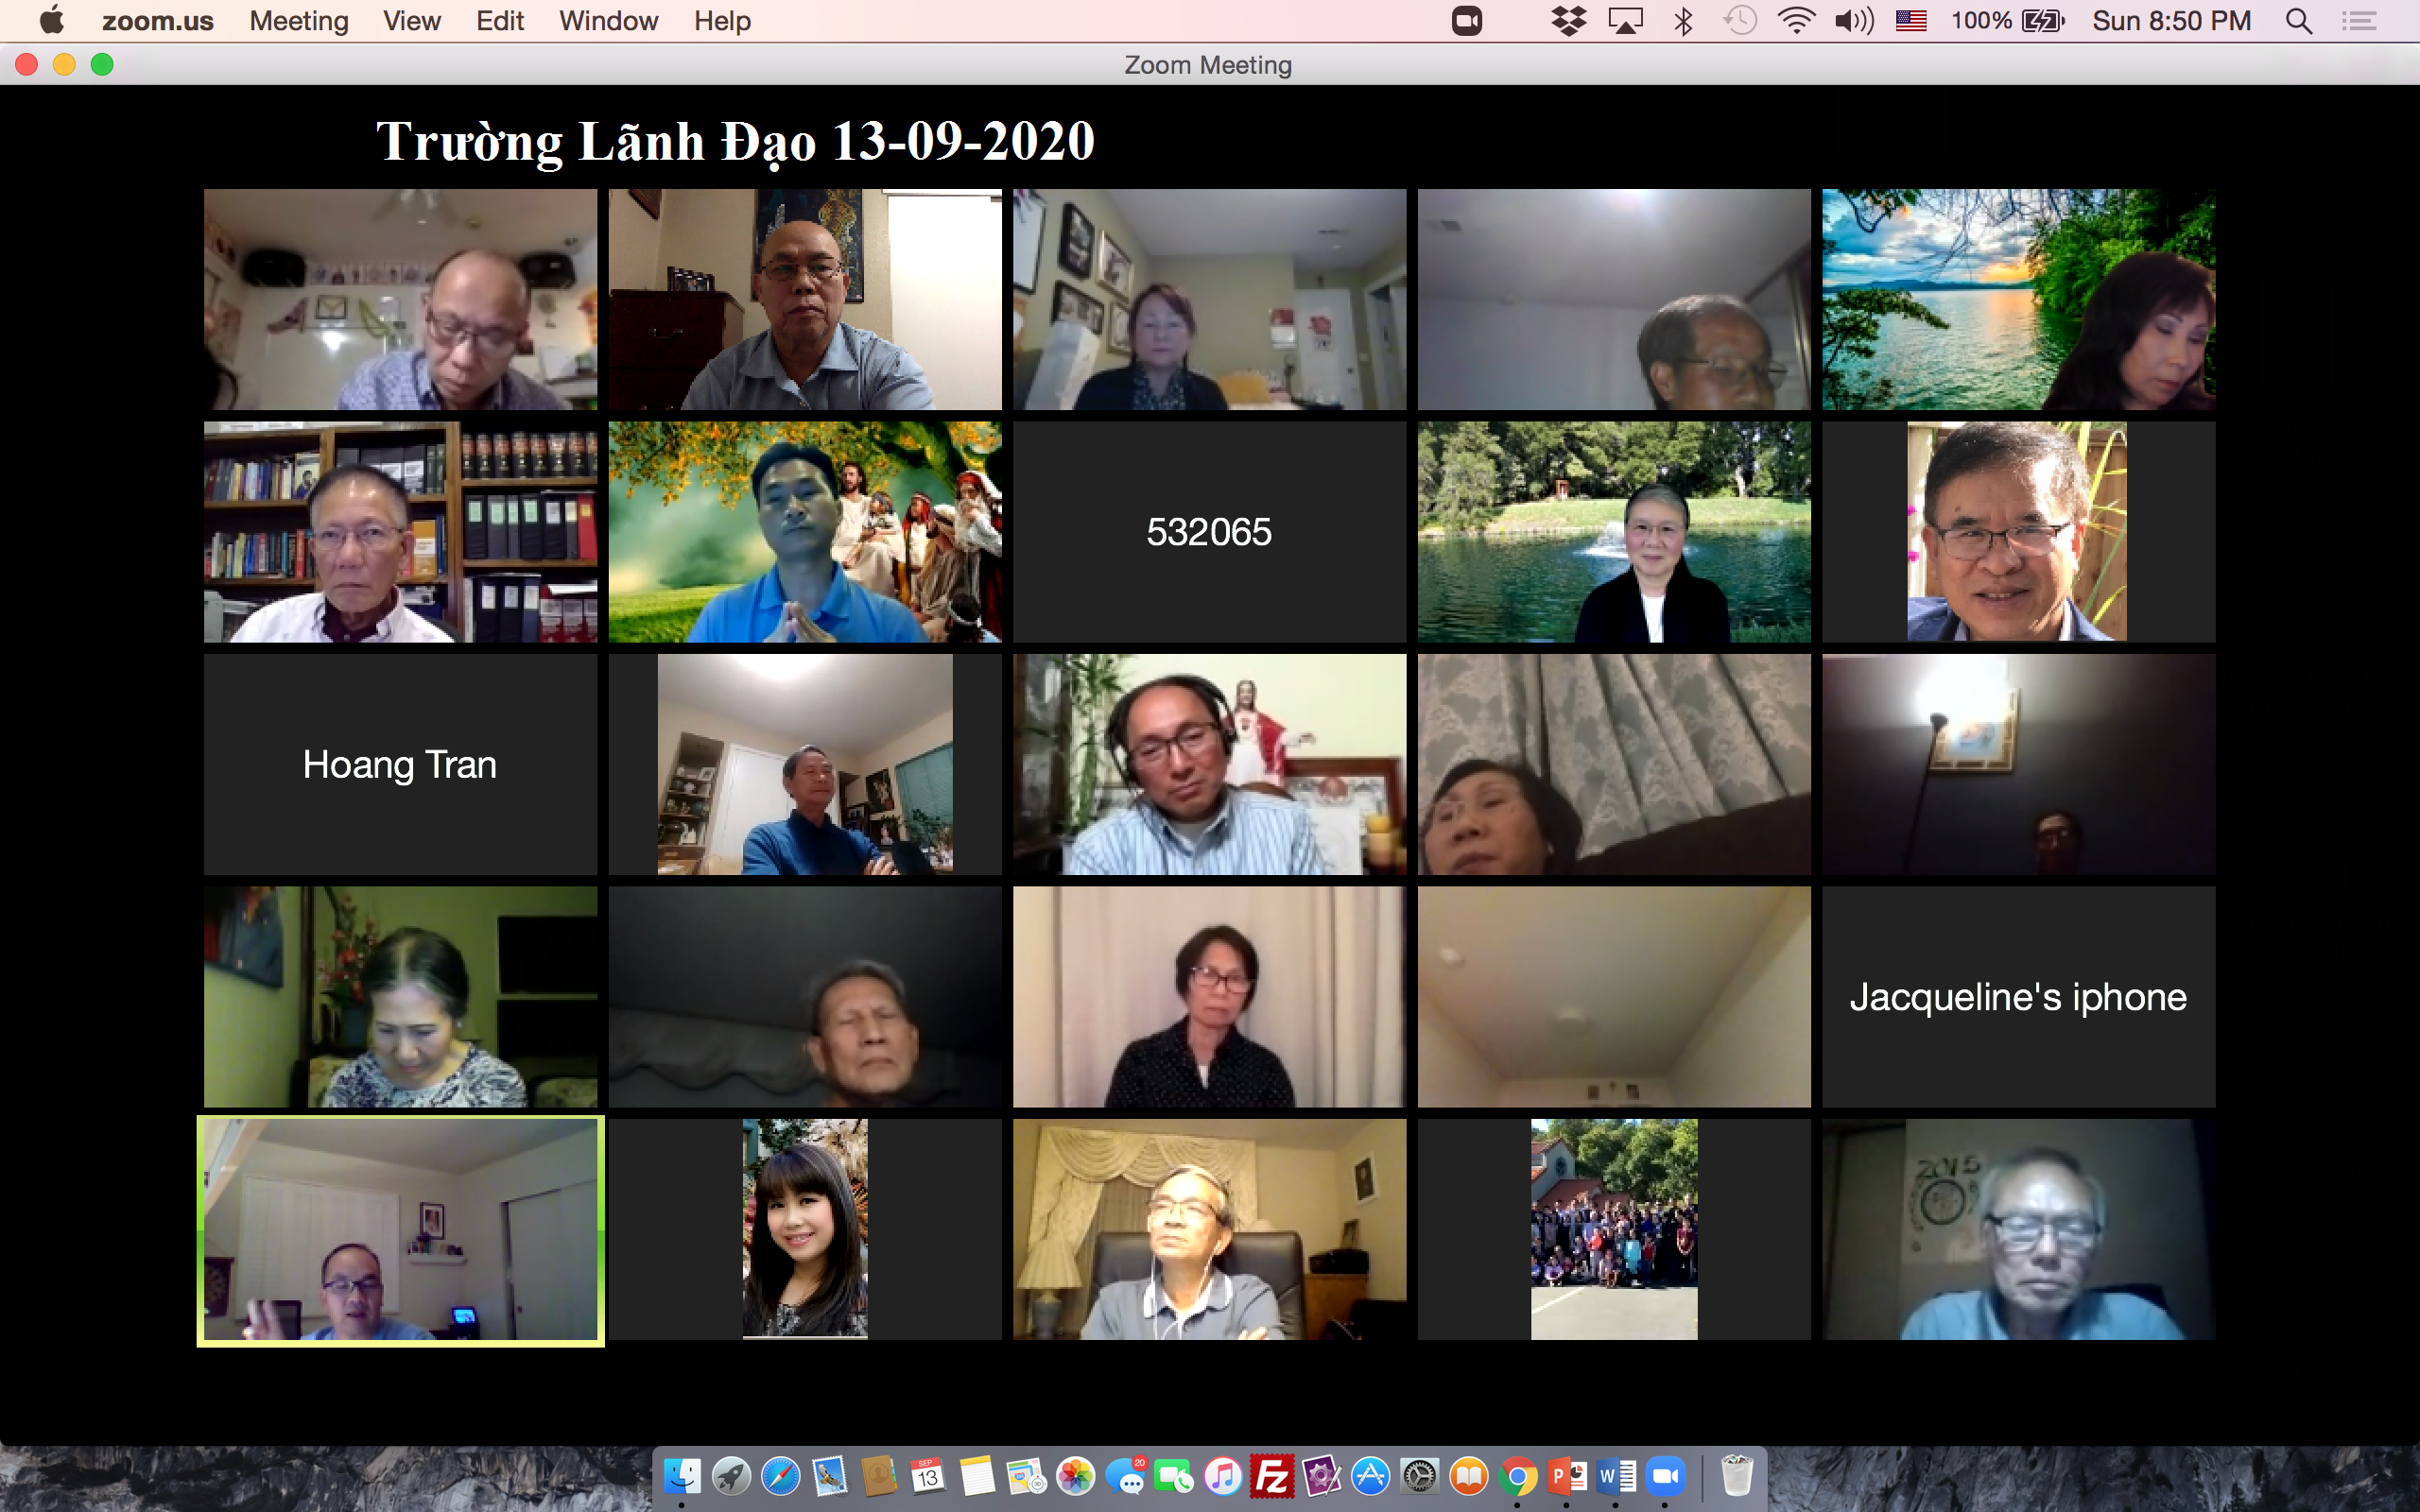The width and height of the screenshot is (2420, 1512).
Task: Open the Wi-Fi status menu
Action: (x=1797, y=21)
